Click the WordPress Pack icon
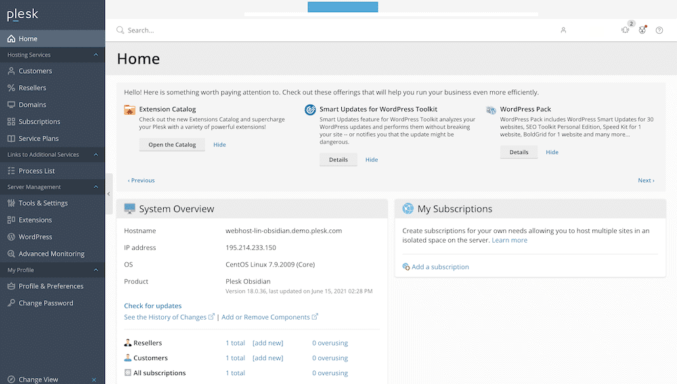The height and width of the screenshot is (384, 677). point(491,110)
